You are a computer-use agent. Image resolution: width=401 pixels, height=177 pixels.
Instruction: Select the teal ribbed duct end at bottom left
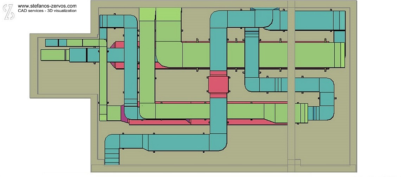click(x=112, y=156)
